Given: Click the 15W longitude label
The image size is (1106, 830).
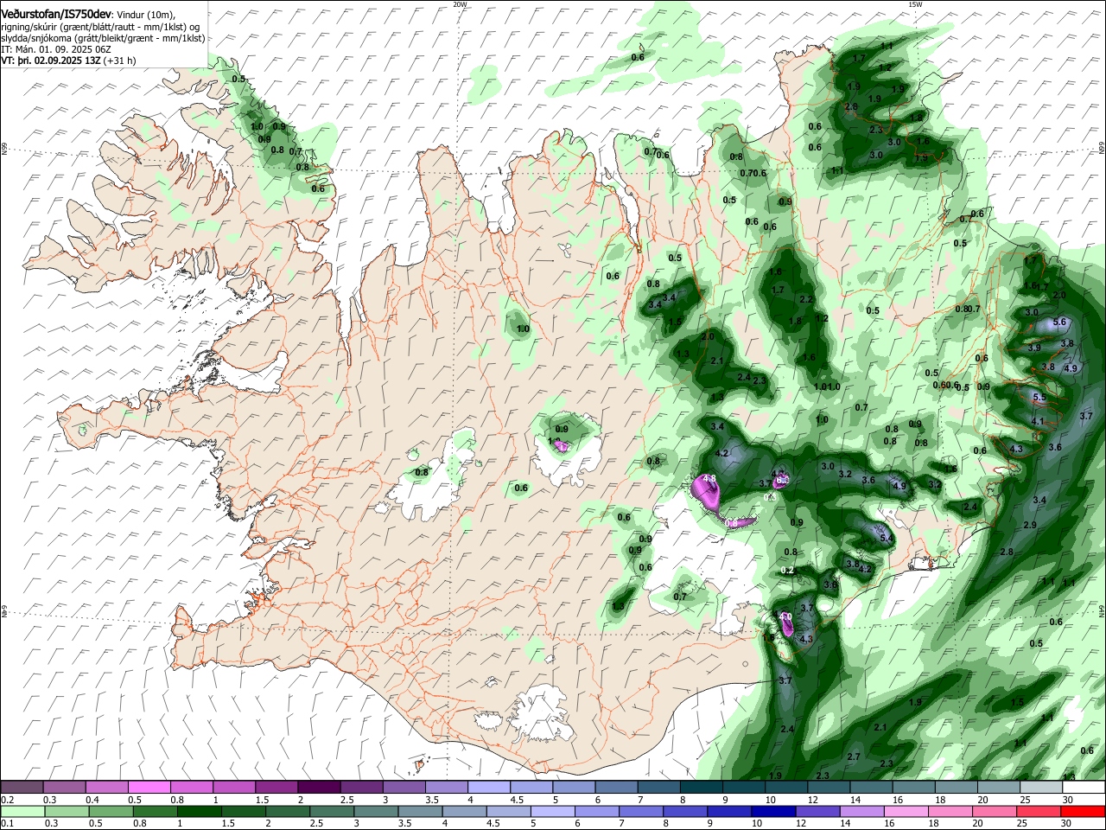Looking at the screenshot, I should (x=915, y=4).
